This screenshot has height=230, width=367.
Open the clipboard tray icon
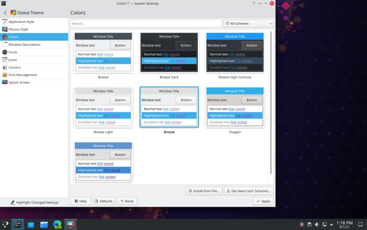pyautogui.click(x=309, y=224)
